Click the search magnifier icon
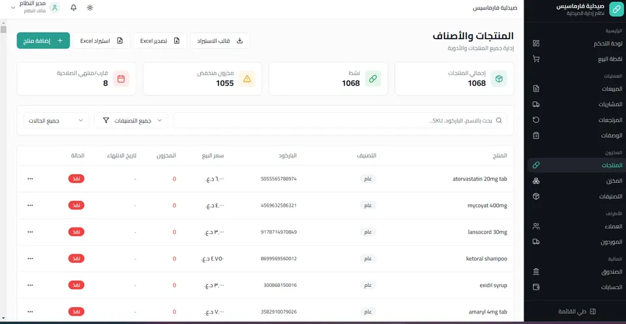626x324 pixels. coord(499,120)
